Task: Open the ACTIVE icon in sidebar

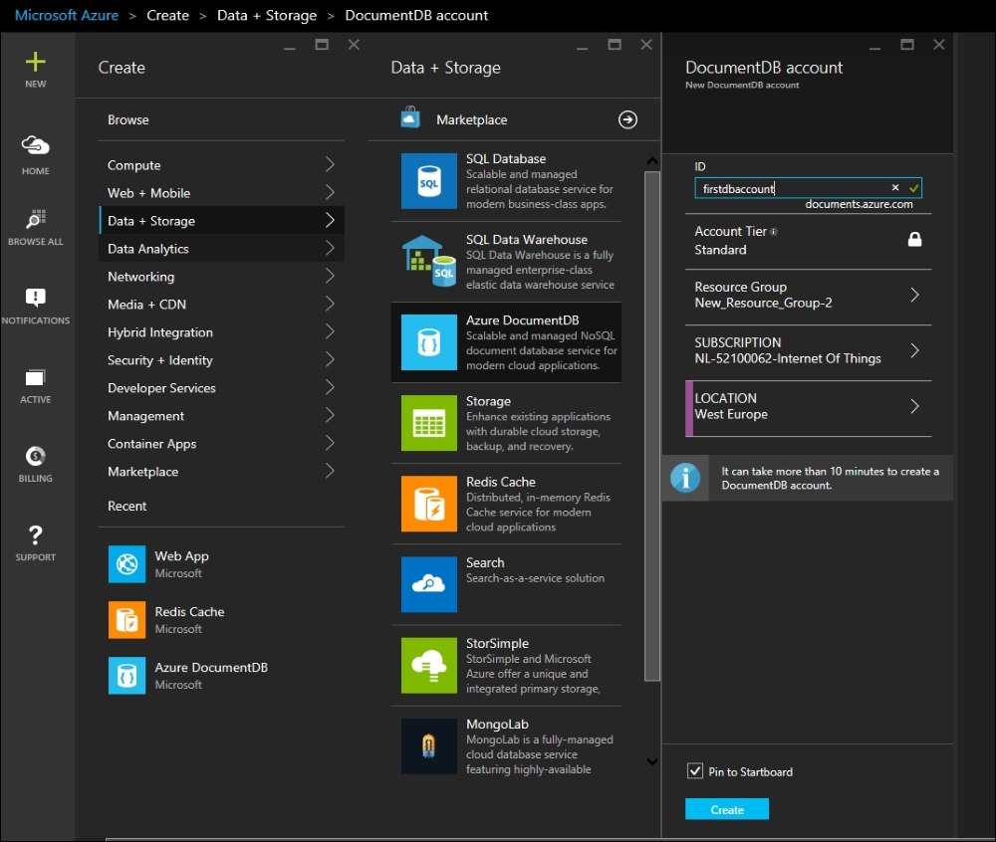Action: coord(36,378)
